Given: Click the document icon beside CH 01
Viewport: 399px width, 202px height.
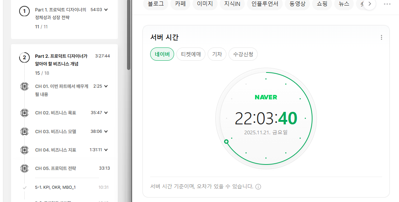Looking at the screenshot, I should click(24, 86).
